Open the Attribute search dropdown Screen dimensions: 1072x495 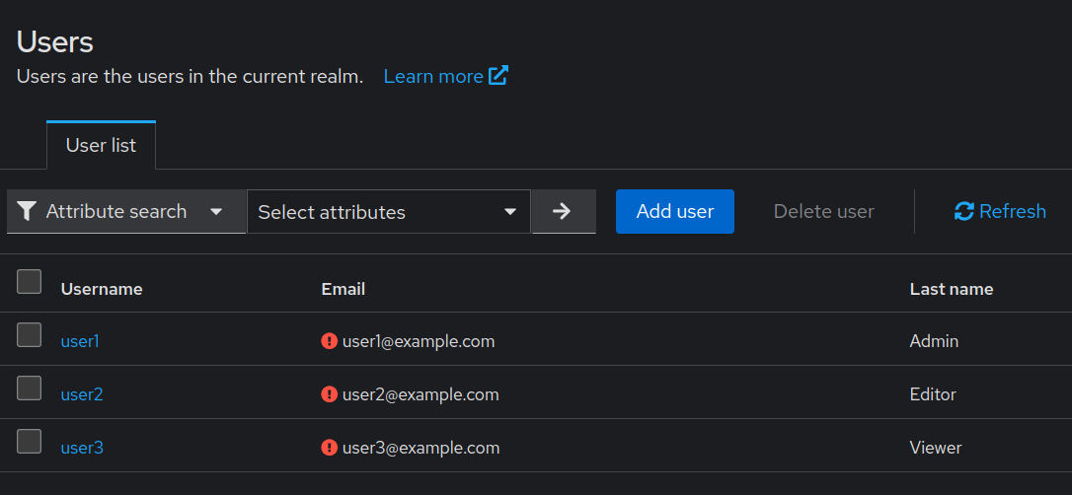[x=126, y=212]
